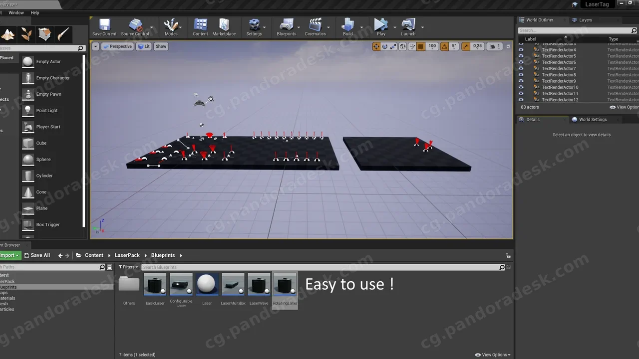Open the Filters dropdown in Content Browser
The height and width of the screenshot is (359, 639).
[129, 267]
